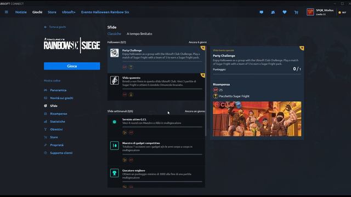This screenshot has width=351, height=197.
Task: Click the blue Gioca button
Action: pyautogui.click(x=72, y=66)
